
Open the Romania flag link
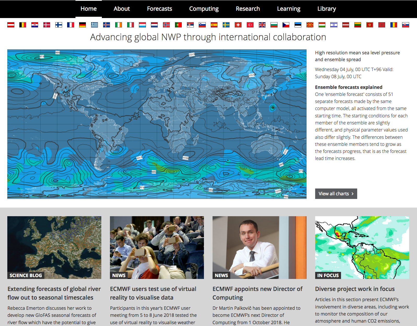pos(394,25)
